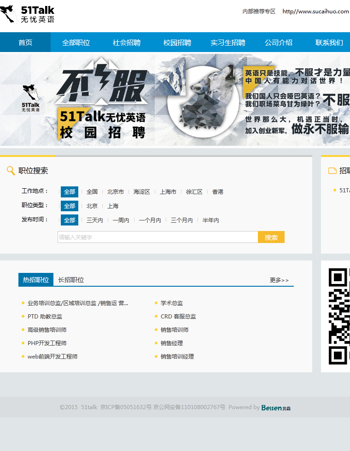Click the folder icon beside 招聘 panel title
Viewport: 350px width, 451px height.
click(332, 171)
